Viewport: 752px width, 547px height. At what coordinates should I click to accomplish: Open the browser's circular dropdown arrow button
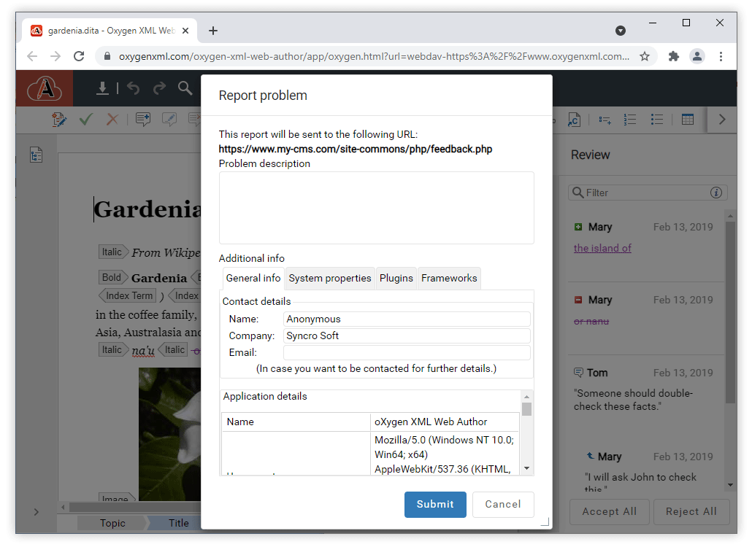621,31
